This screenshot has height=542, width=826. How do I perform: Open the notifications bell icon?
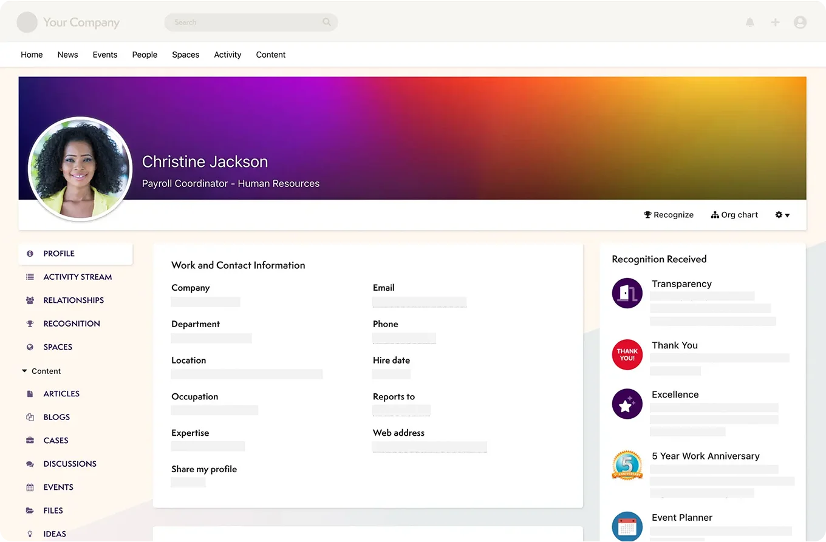(x=750, y=22)
